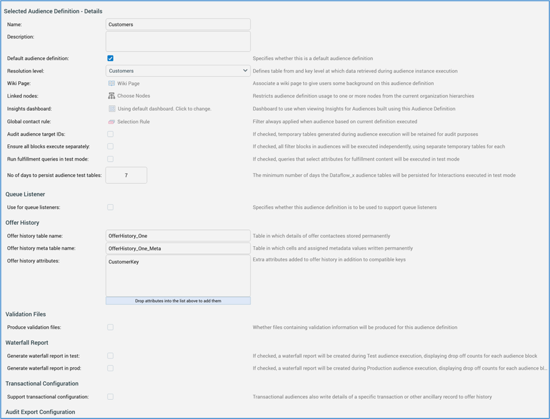Check Generate waterfall report in test

tap(110, 356)
